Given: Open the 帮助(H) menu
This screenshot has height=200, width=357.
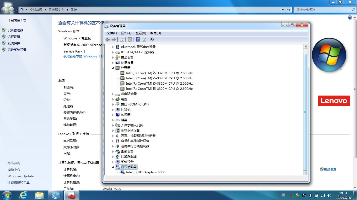Looking at the screenshot, I should point(156,33).
